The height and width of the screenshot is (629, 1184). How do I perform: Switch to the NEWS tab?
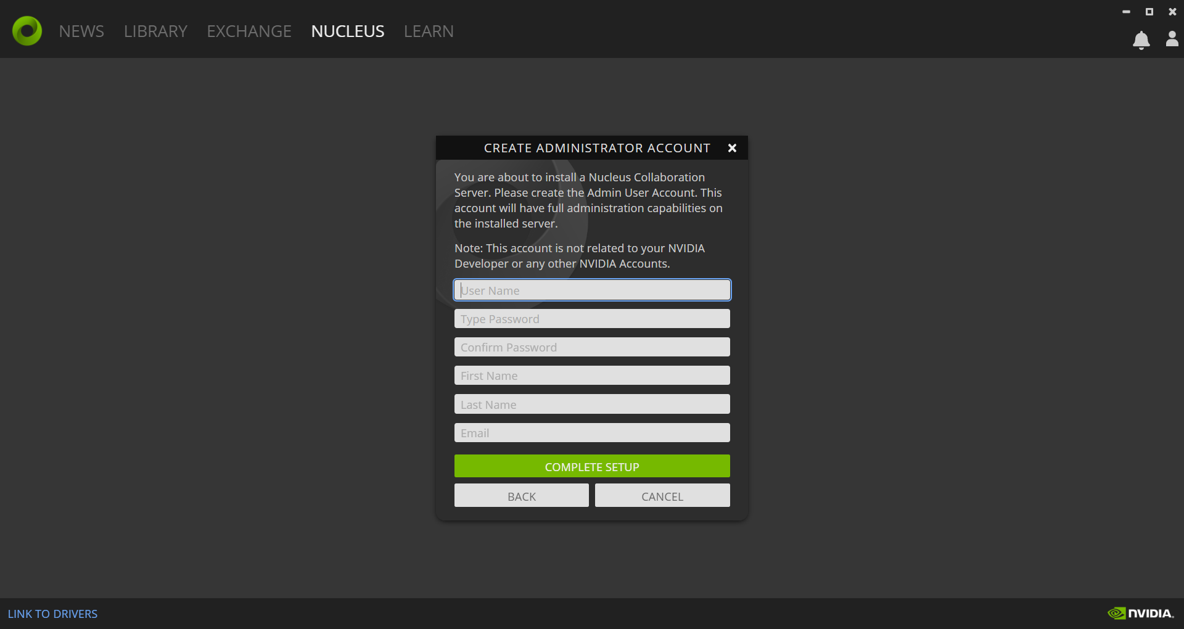coord(81,31)
